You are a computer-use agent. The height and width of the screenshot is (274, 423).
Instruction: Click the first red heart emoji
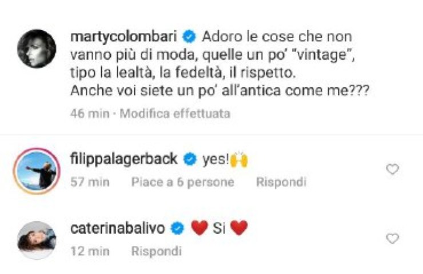click(199, 228)
